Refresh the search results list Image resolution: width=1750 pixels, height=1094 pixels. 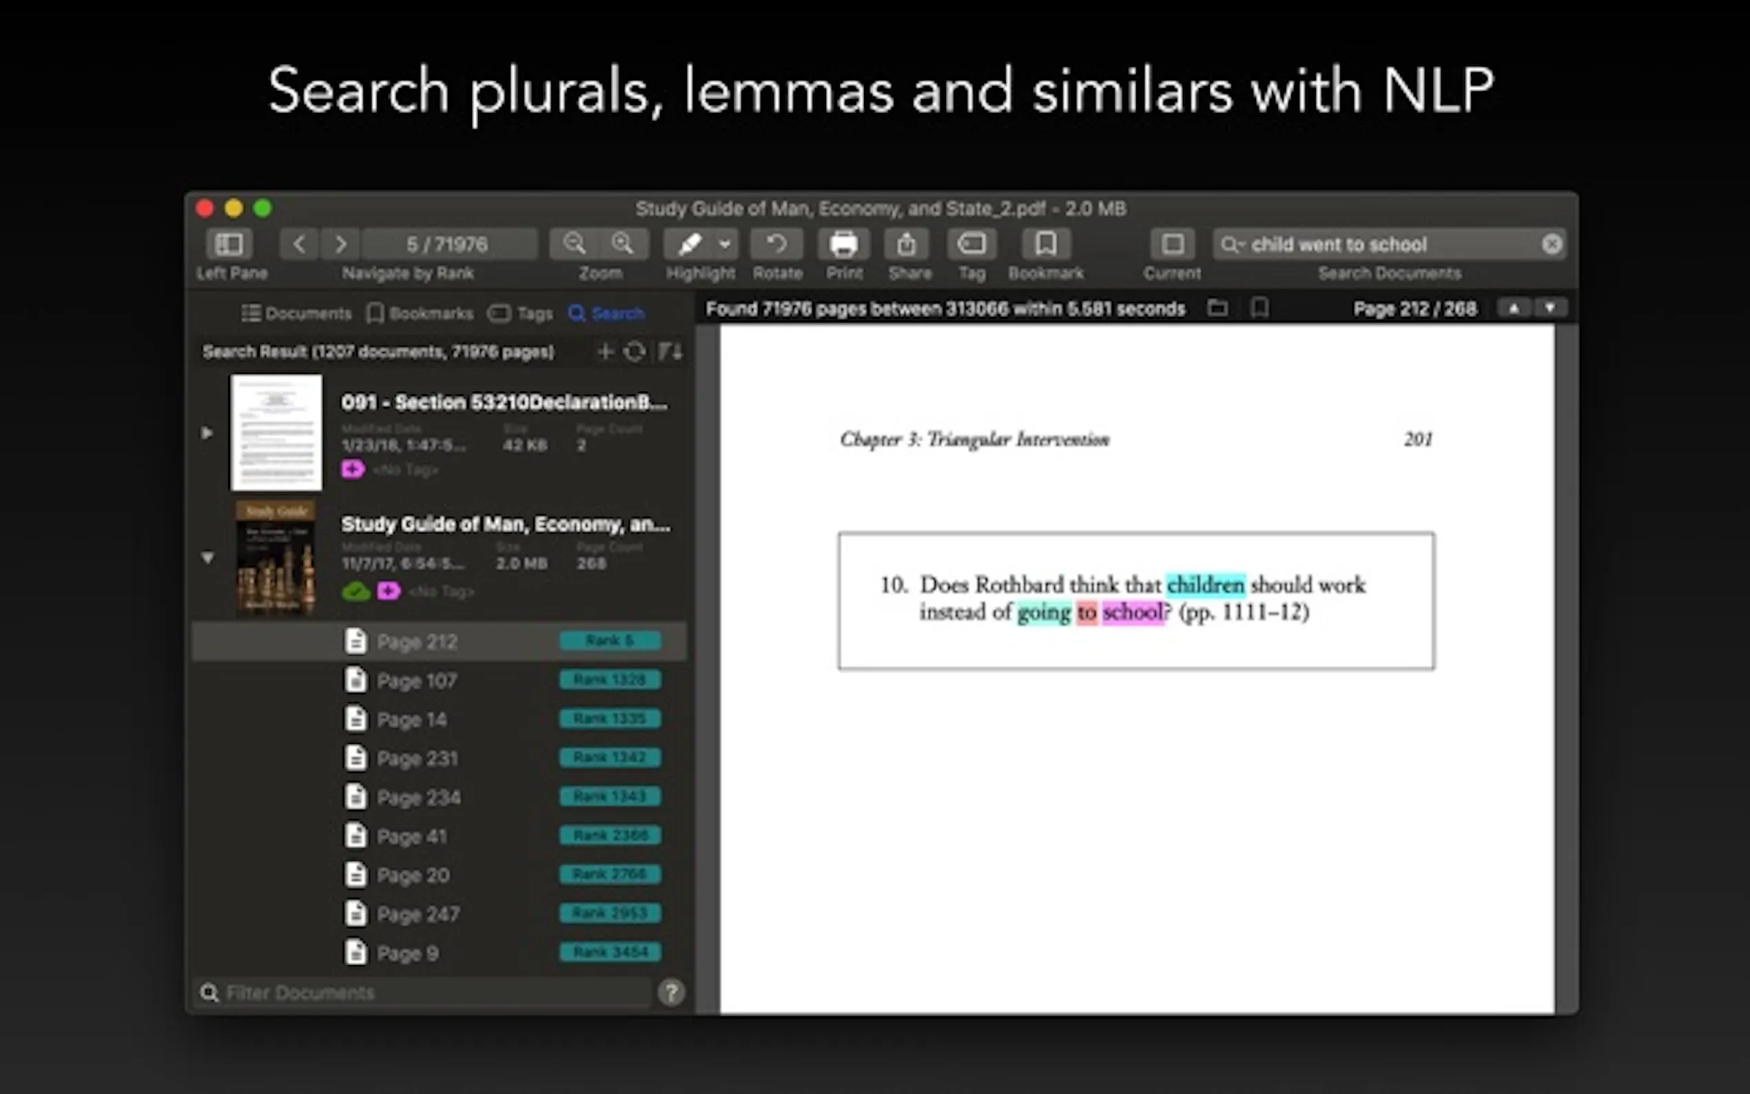click(635, 351)
